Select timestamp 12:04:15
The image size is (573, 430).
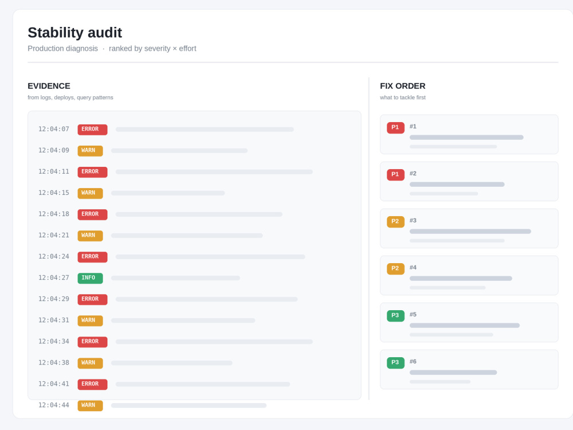coord(54,193)
